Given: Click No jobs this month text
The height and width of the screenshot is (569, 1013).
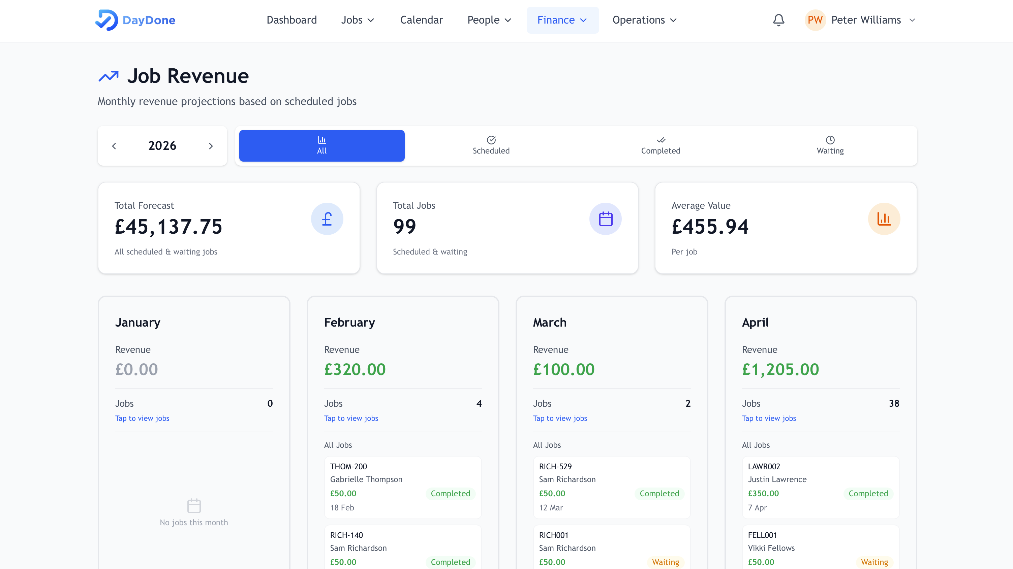Looking at the screenshot, I should [194, 522].
